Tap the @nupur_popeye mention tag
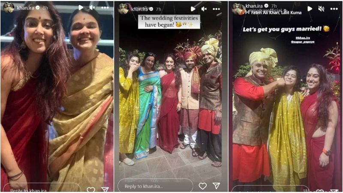The width and height of the screenshot is (343, 193). click(303, 42)
